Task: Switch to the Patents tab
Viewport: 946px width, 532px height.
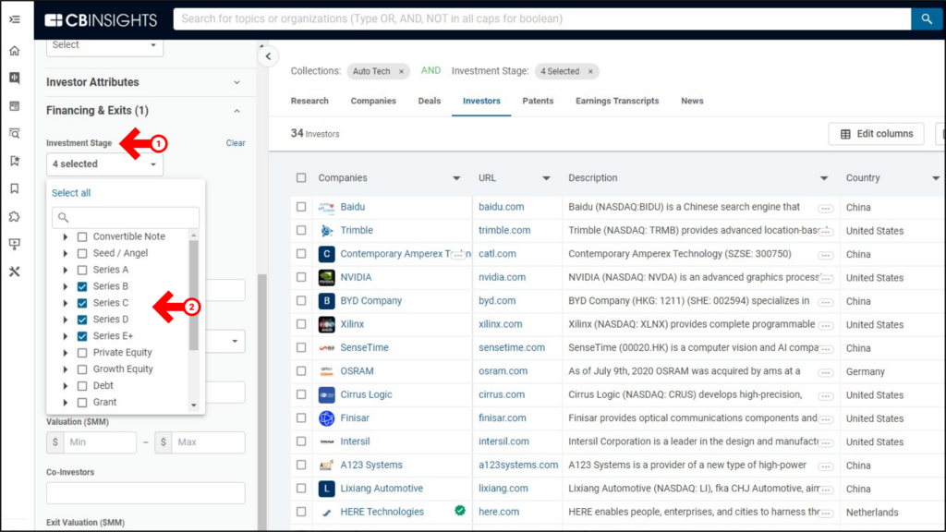Action: click(x=538, y=101)
